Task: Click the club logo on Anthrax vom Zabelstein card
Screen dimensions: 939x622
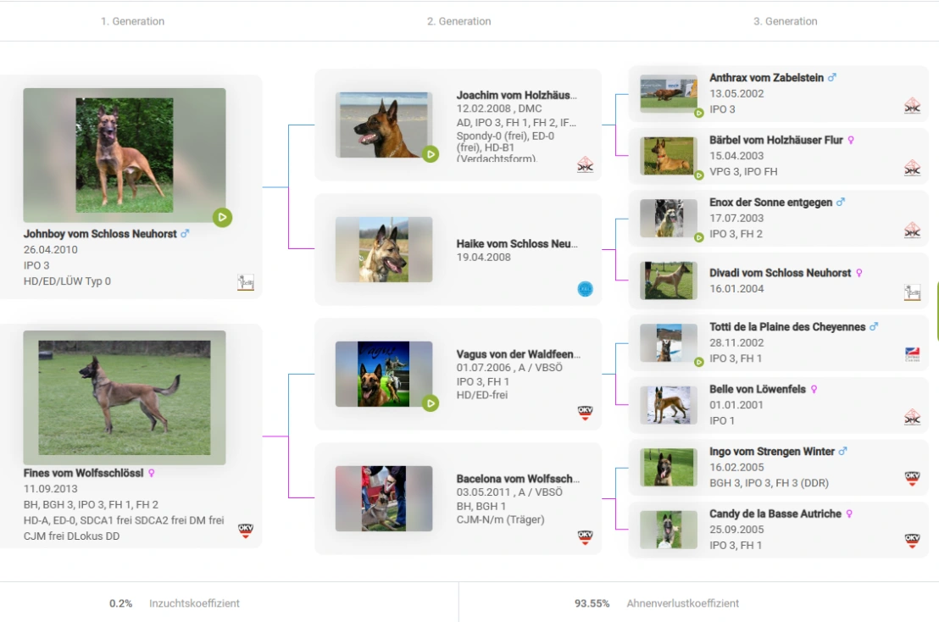Action: [x=912, y=105]
